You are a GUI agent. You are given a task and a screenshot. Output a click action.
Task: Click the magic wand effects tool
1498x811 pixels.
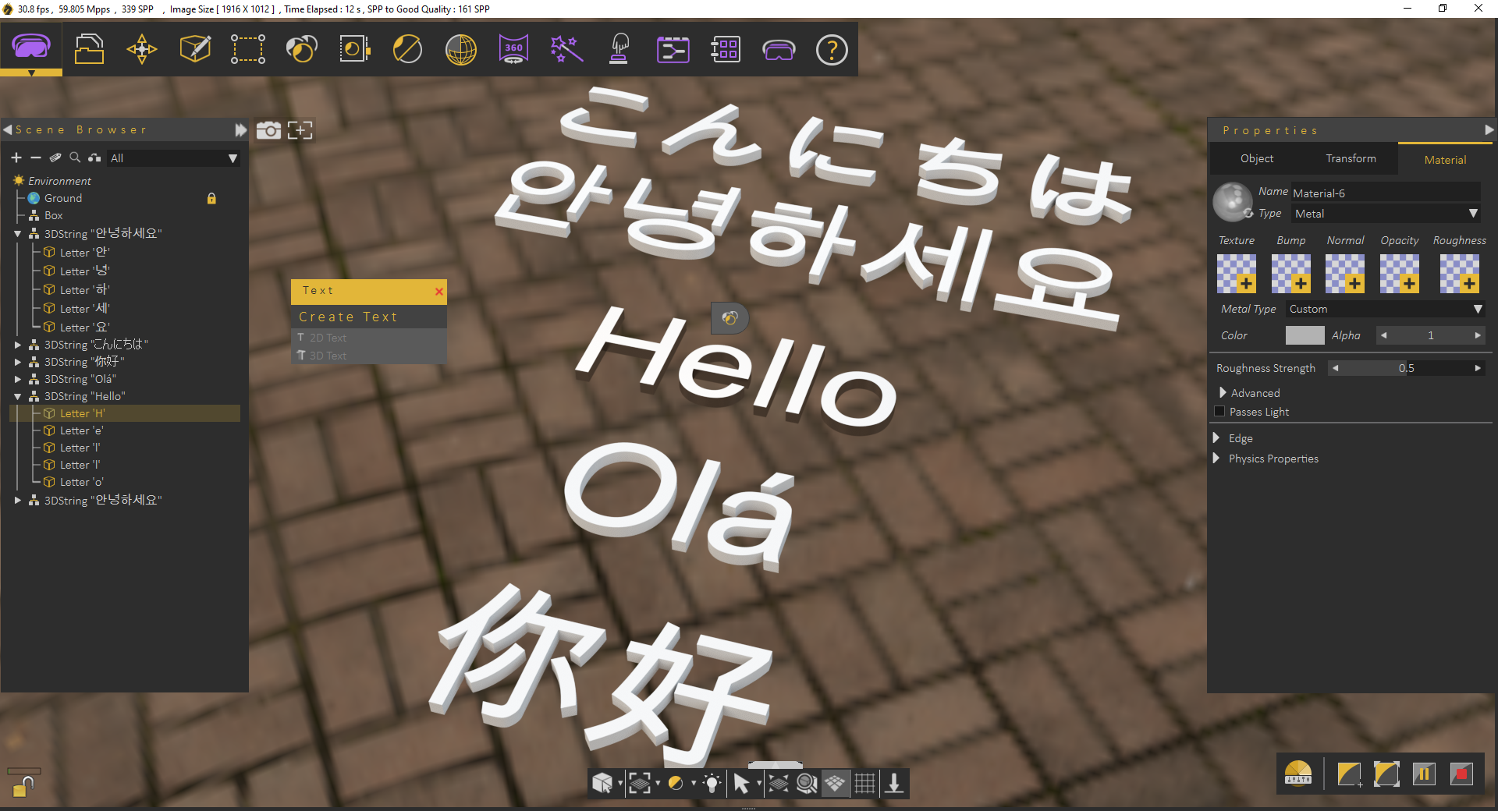566,49
